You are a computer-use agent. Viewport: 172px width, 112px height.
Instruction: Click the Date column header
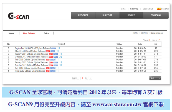pos(140,44)
